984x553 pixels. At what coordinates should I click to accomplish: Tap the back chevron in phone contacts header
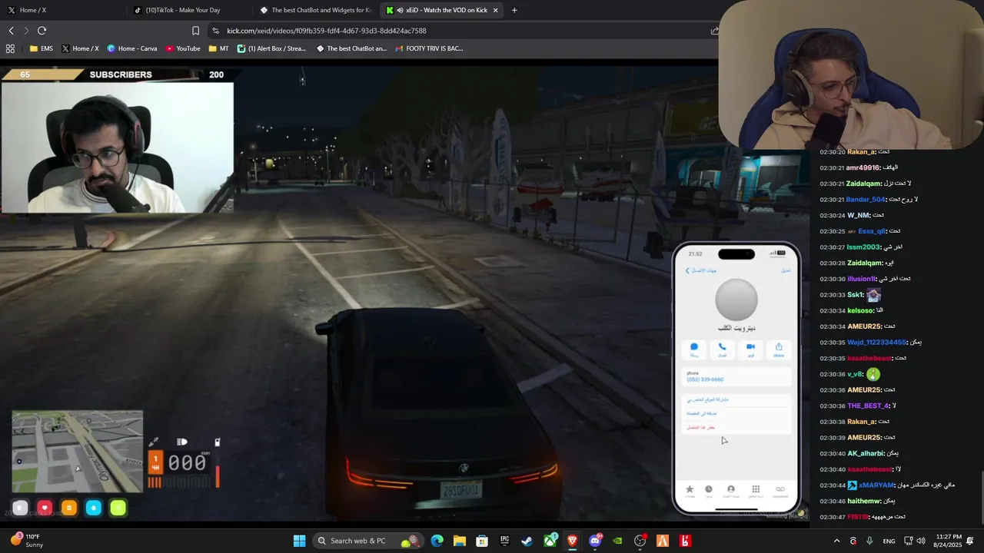pos(687,270)
